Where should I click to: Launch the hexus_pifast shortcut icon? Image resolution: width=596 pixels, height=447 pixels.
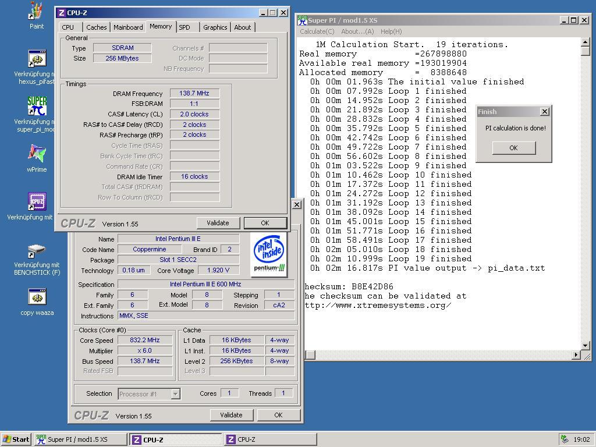click(37, 59)
